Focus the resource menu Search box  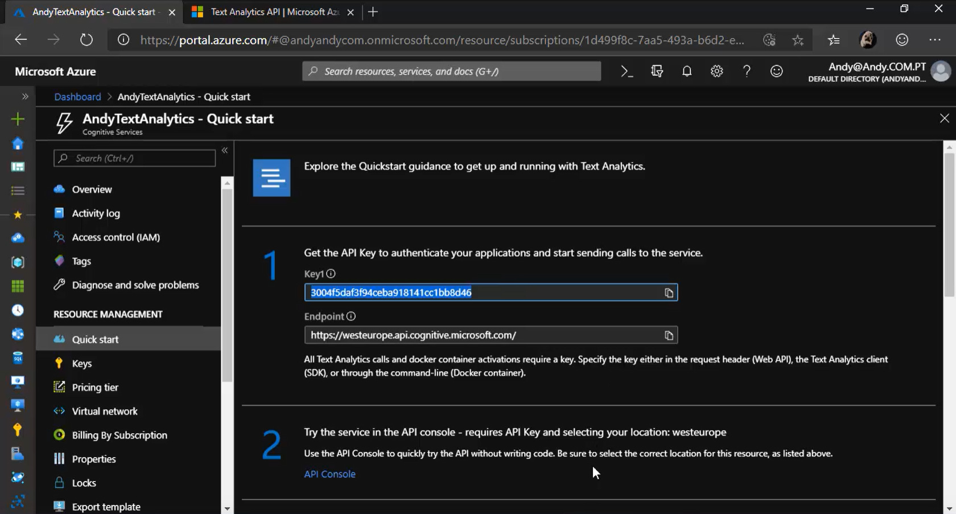coord(134,158)
